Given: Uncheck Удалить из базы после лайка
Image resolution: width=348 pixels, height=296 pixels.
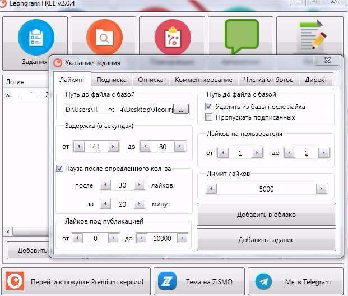Looking at the screenshot, I should click(208, 106).
